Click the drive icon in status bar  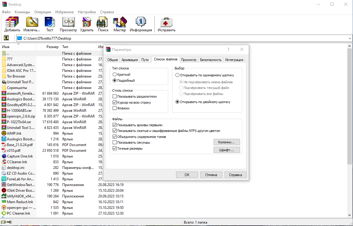(3, 222)
